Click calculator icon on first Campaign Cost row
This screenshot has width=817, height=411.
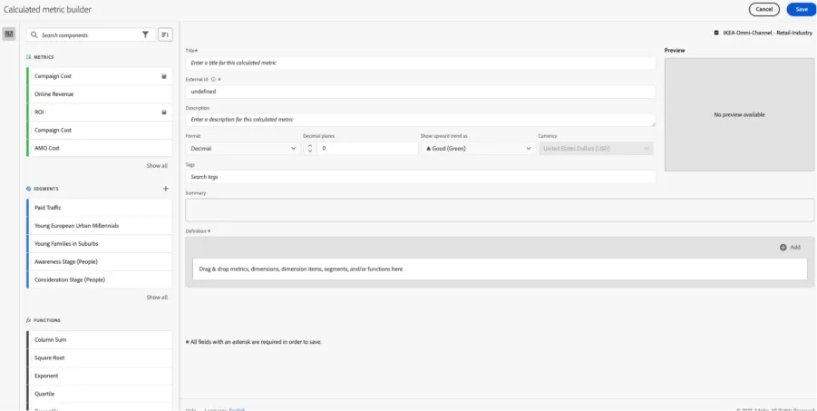pyautogui.click(x=164, y=76)
